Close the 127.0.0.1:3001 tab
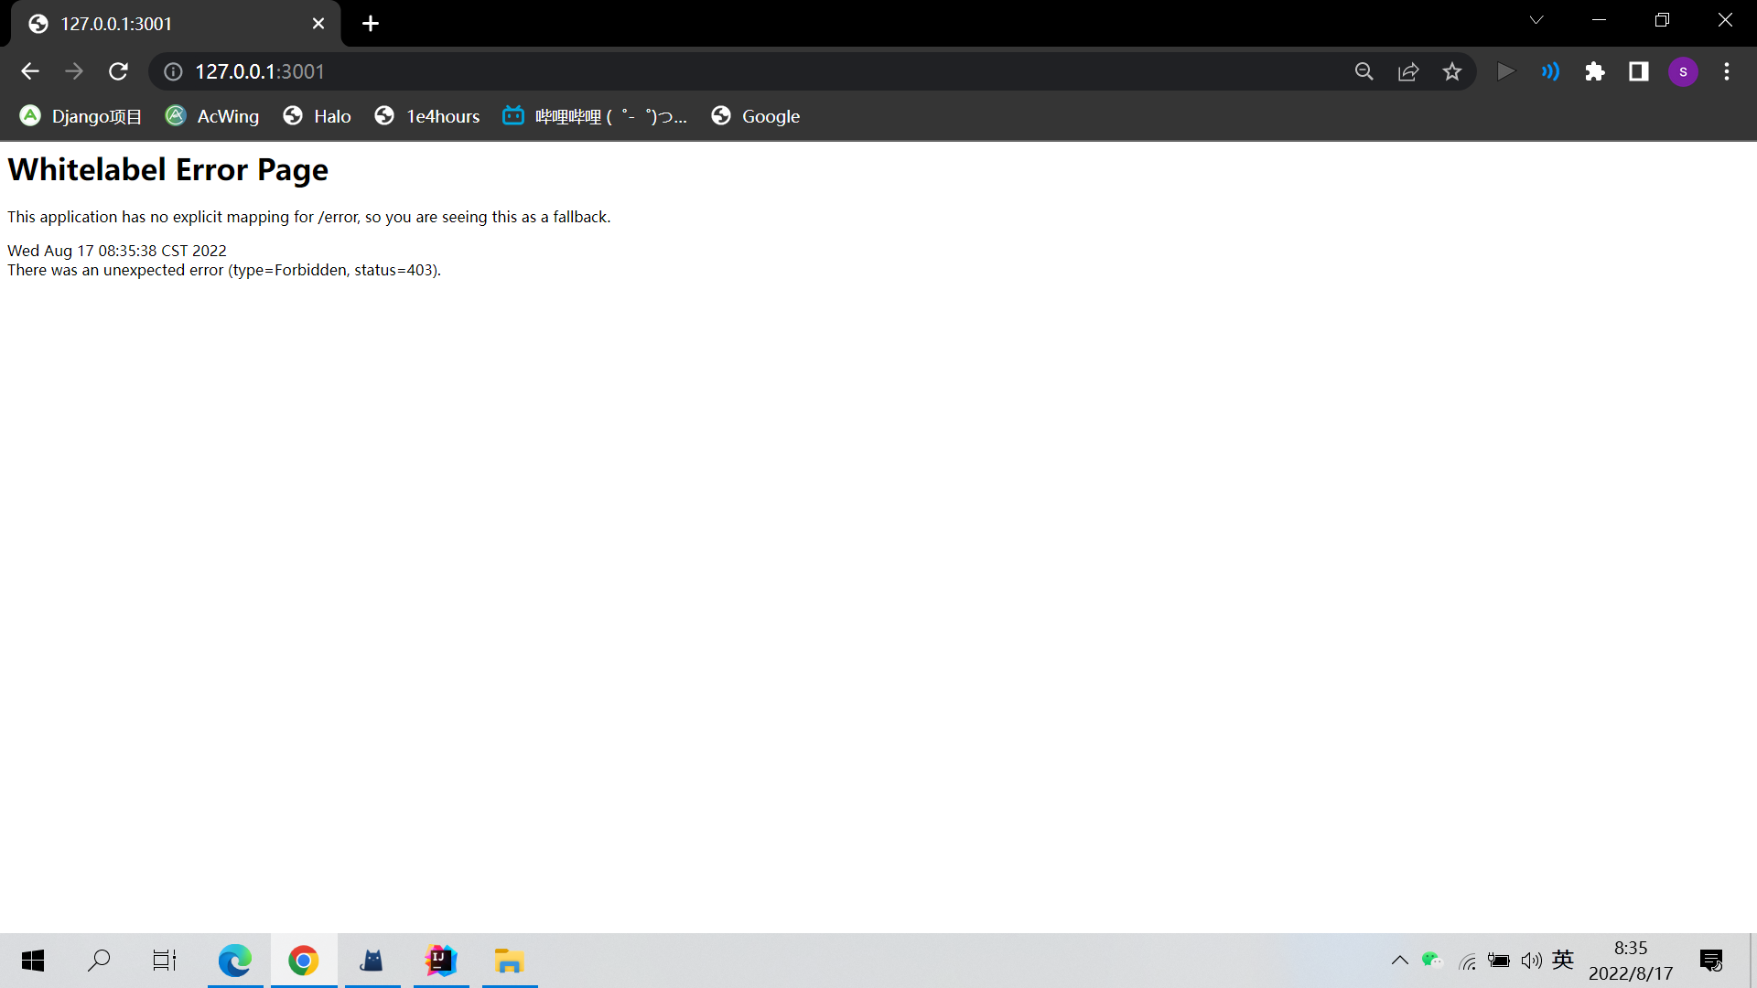1757x988 pixels. coord(318,24)
